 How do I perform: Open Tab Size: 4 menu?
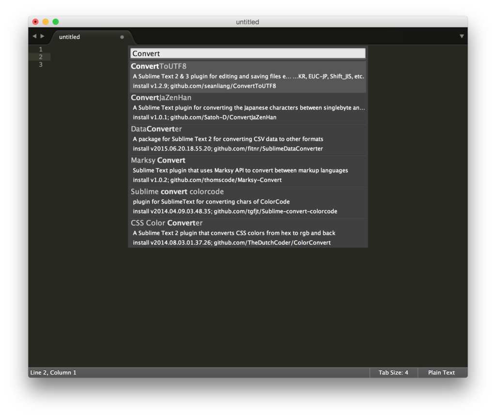pyautogui.click(x=393, y=372)
